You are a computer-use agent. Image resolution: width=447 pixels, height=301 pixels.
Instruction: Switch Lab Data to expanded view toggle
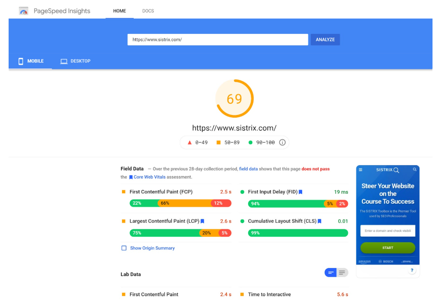342,272
